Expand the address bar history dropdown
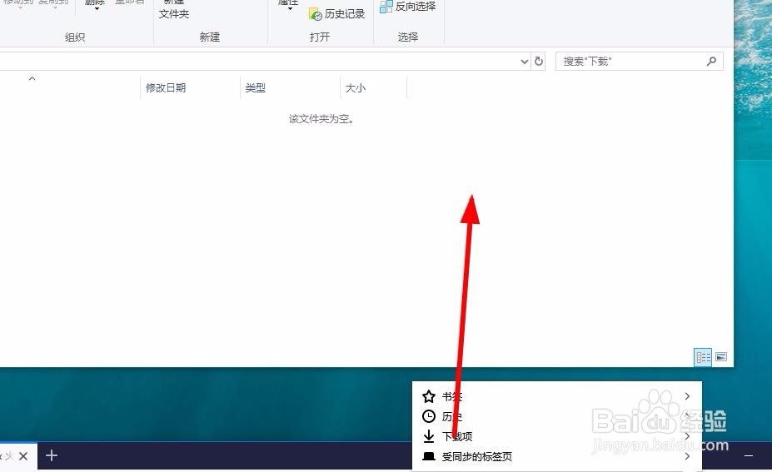Viewport: 772px width, 472px height. coord(525,62)
